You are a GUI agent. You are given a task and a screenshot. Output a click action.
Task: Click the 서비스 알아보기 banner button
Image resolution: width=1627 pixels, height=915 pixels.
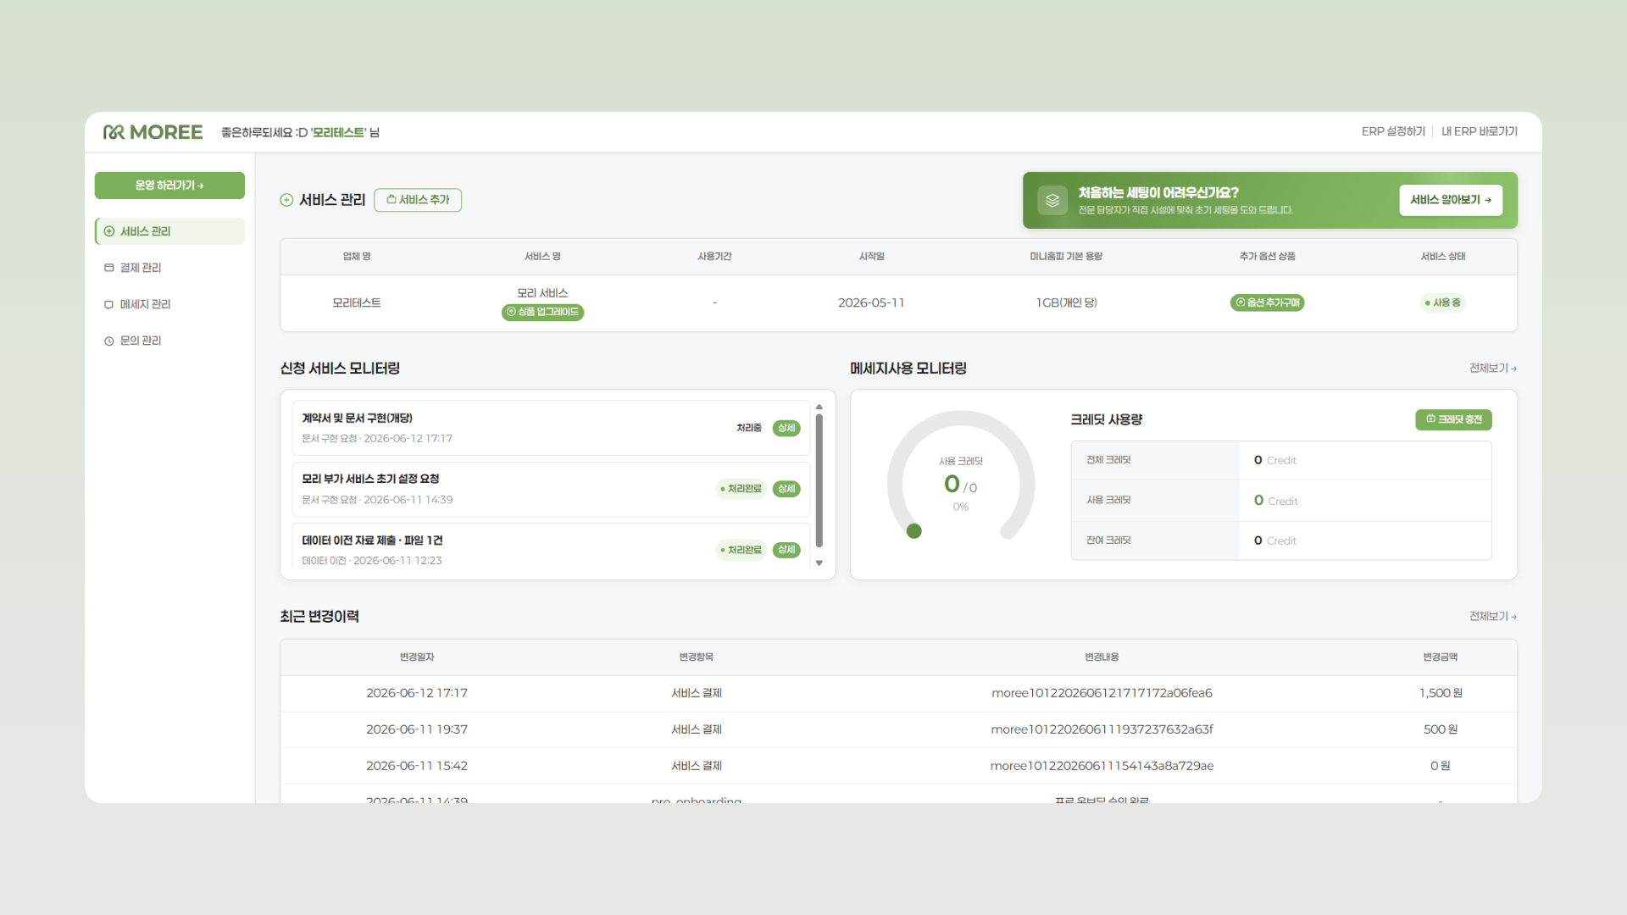(x=1451, y=200)
